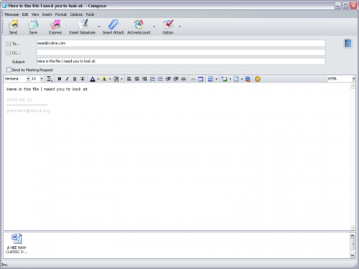Open the Message menu

pyautogui.click(x=11, y=14)
